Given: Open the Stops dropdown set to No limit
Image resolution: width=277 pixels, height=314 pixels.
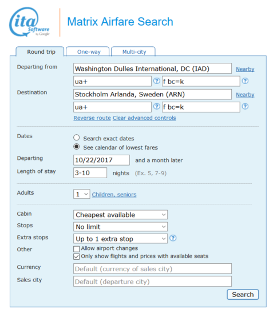Looking at the screenshot, I should pyautogui.click(x=120, y=227).
